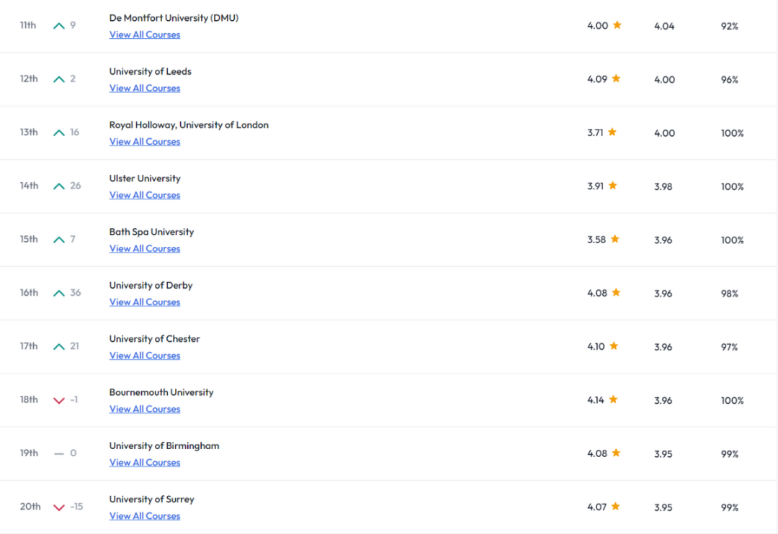Open View All Courses for University of Derby
This screenshot has height=534, width=778.
click(144, 302)
